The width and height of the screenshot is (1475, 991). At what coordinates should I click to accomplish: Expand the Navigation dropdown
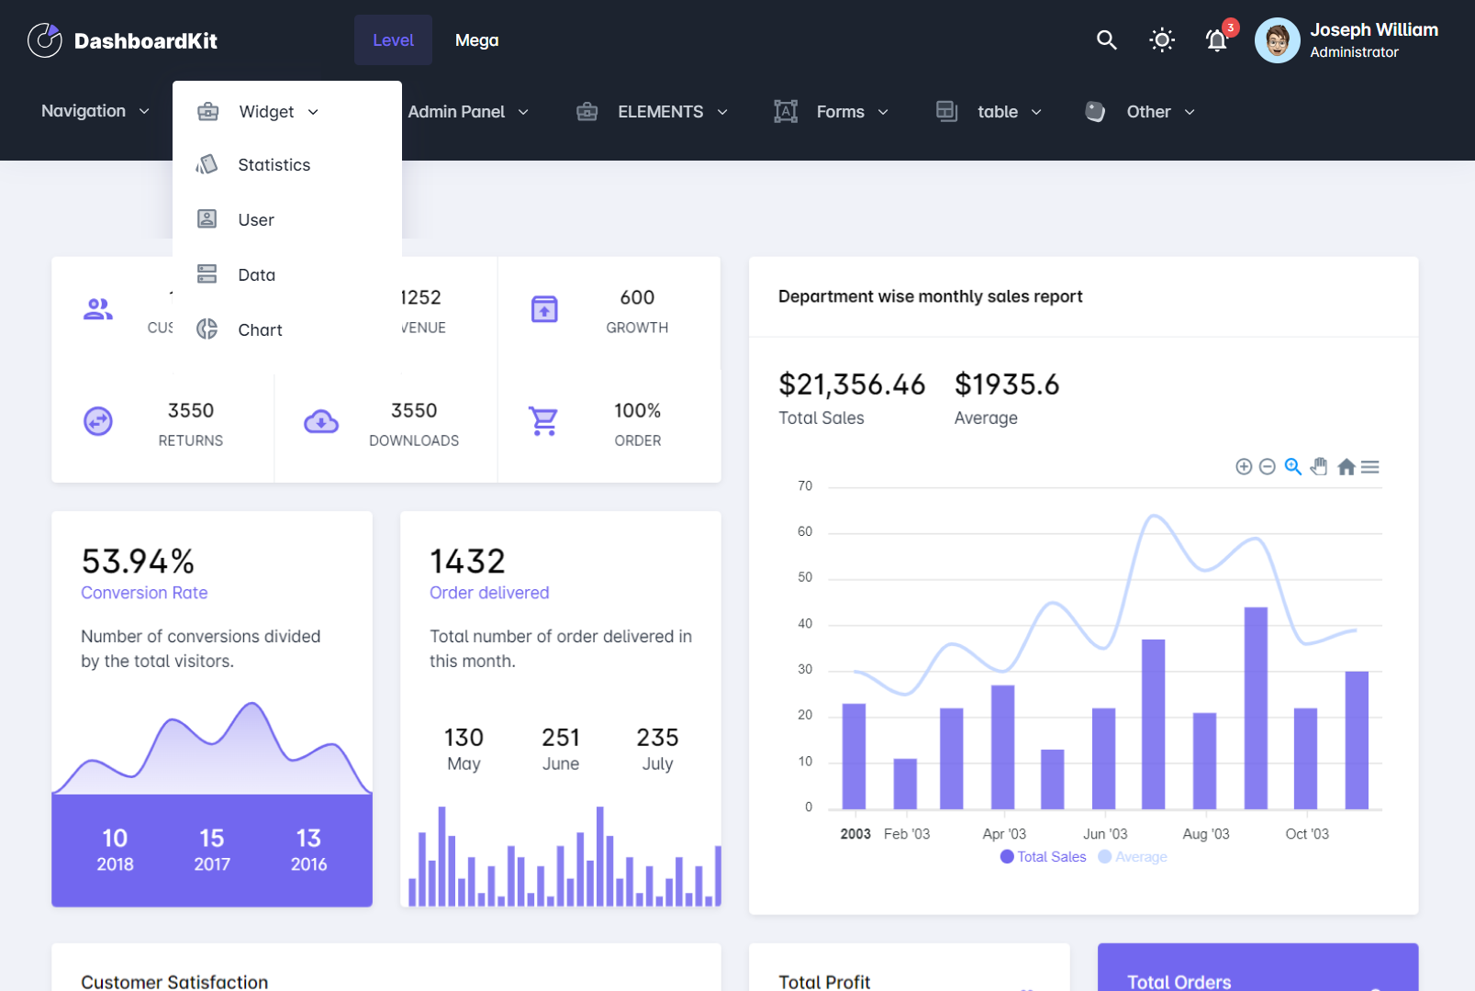pyautogui.click(x=95, y=111)
